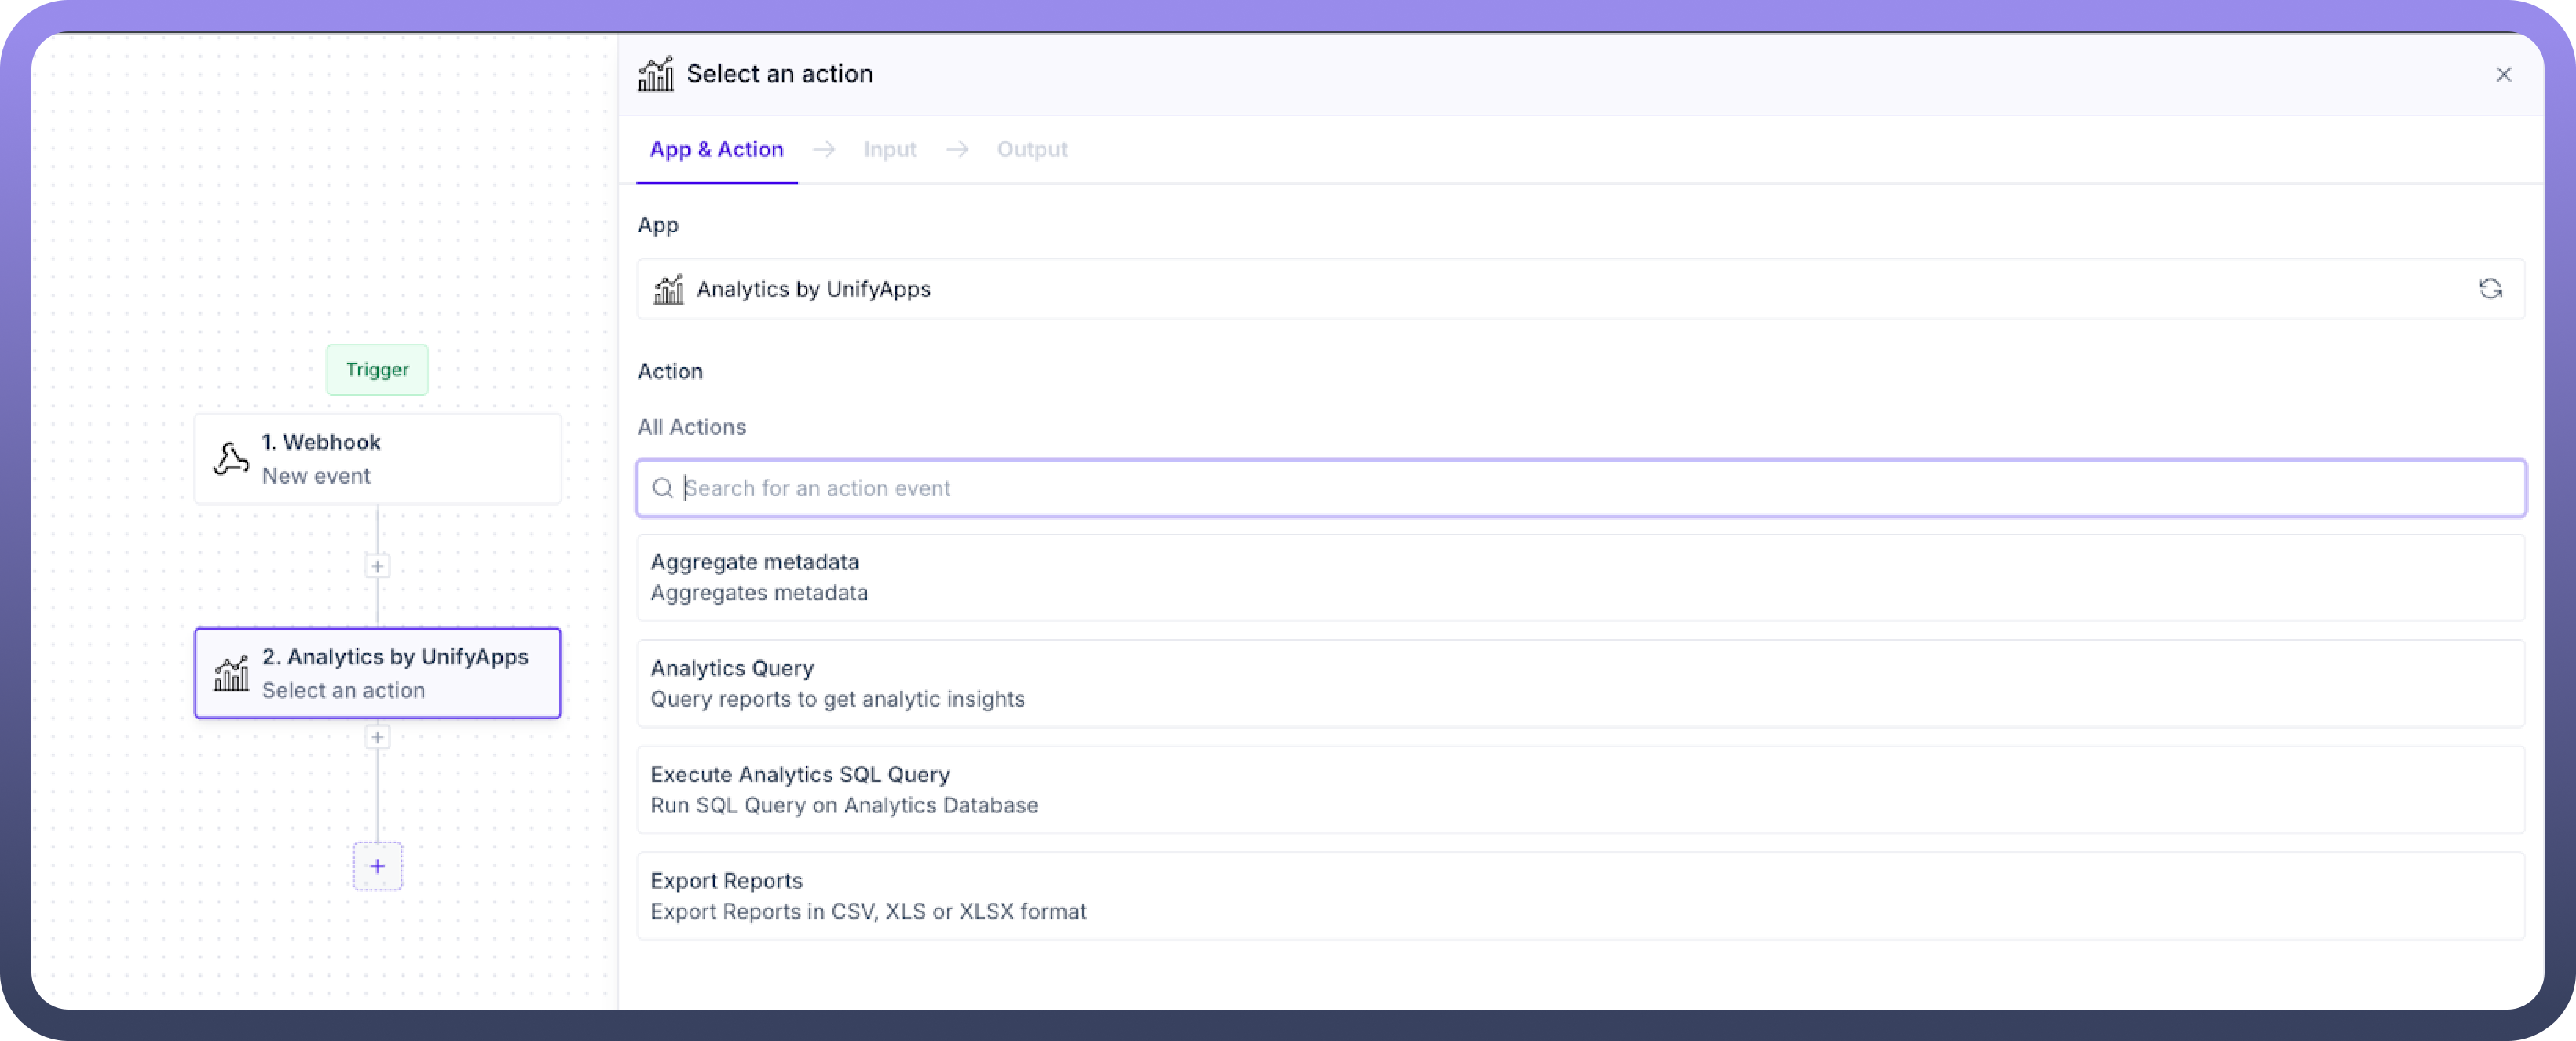Close the Select an action panel
The image size is (2576, 1041).
[x=2503, y=74]
